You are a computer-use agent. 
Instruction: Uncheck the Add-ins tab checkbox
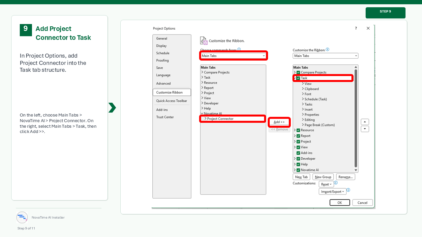pos(298,153)
